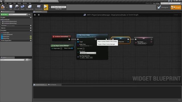
Task: Open Text Output value dropdown on SET node
Action: (x=147, y=43)
